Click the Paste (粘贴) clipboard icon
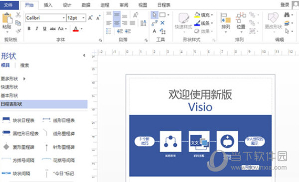The image size is (299, 182). pos(7,18)
